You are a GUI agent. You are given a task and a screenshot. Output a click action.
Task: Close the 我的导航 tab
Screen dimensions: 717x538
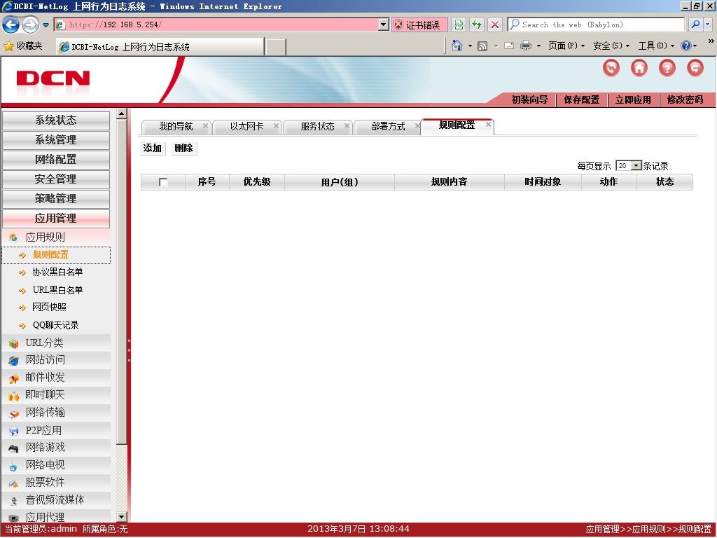[205, 125]
